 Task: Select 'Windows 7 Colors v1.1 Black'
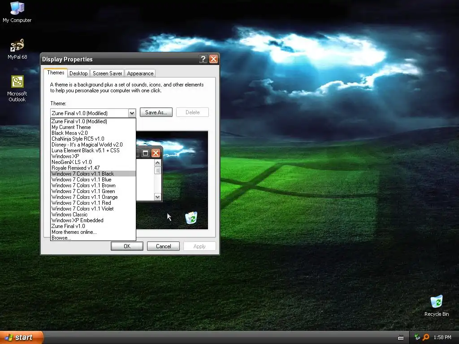tap(93, 174)
